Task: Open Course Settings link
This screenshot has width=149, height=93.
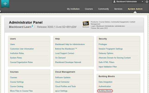Action: click(17, 82)
